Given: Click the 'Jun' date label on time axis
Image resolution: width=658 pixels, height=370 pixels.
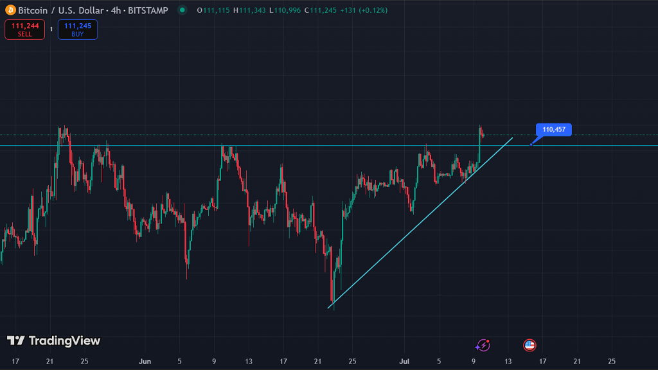Looking at the screenshot, I should [x=145, y=361].
